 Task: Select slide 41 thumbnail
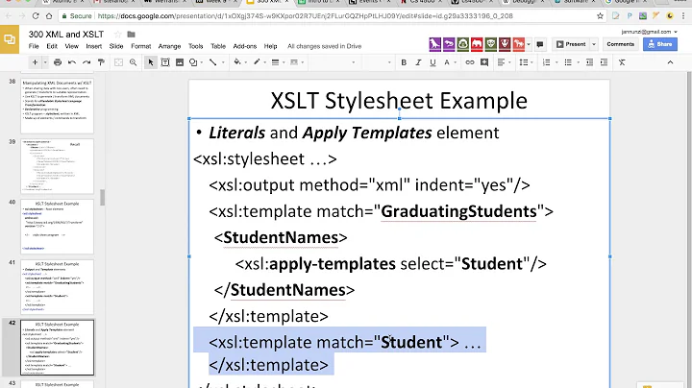coord(57,287)
